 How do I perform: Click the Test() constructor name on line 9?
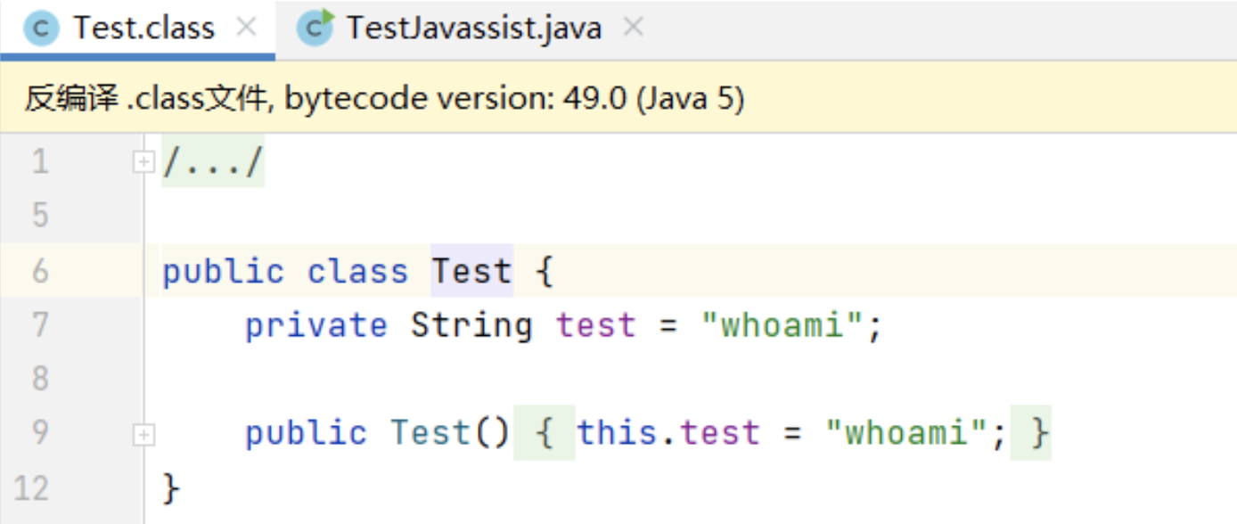click(x=430, y=434)
